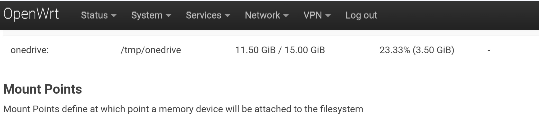Open the Network menu
This screenshot has width=539, height=121.
point(267,15)
